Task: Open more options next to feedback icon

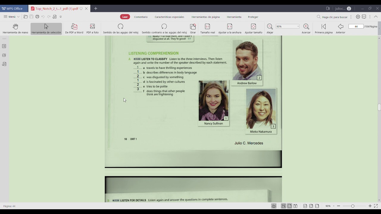Action: pos(370,17)
